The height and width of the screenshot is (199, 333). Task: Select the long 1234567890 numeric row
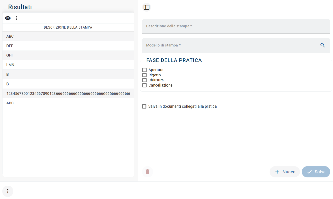tap(68, 94)
